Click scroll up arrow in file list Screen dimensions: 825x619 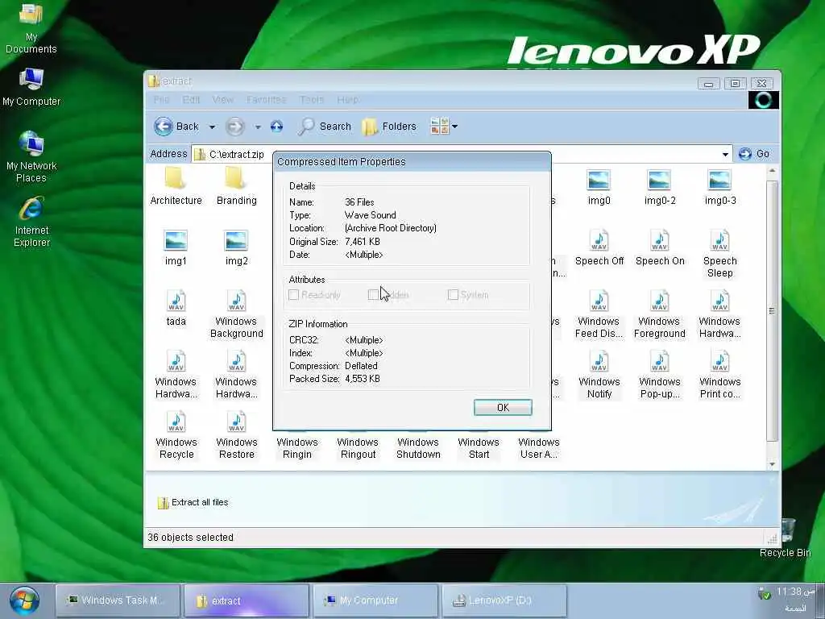tap(772, 171)
